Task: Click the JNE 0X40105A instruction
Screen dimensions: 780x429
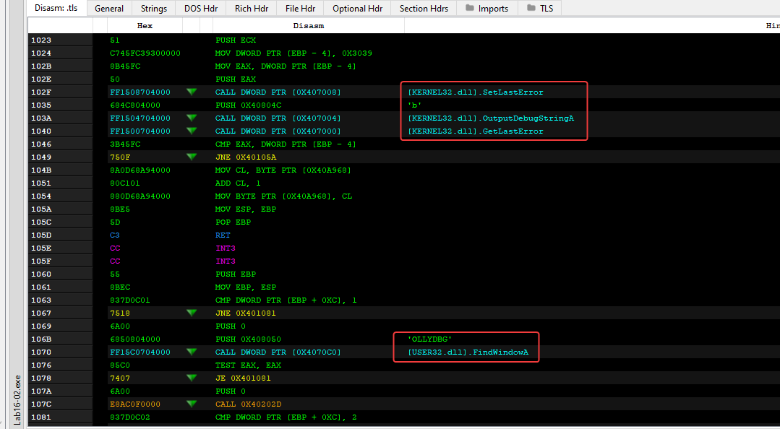Action: (246, 157)
